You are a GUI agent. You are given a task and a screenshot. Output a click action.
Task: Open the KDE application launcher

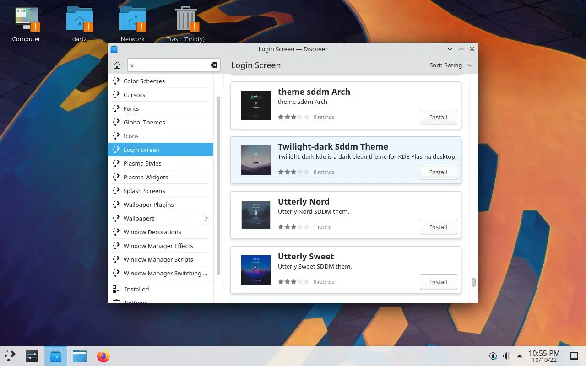pos(10,356)
